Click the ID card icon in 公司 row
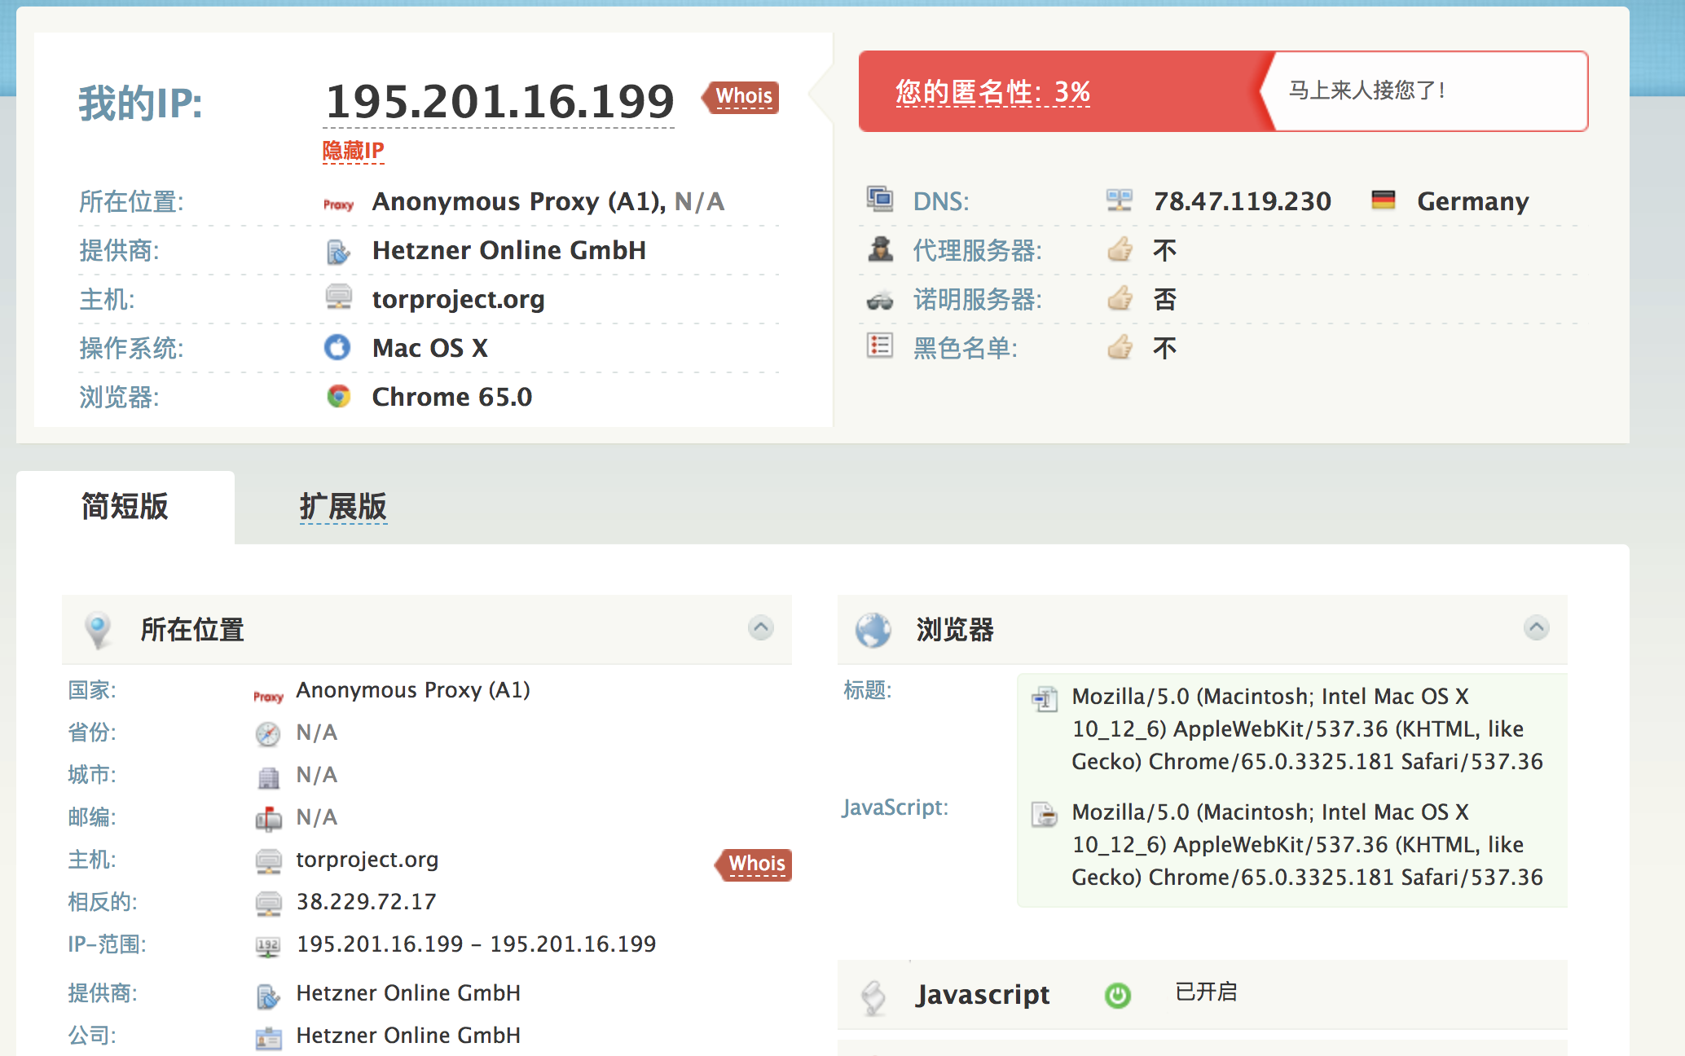The width and height of the screenshot is (1685, 1056). pos(268,1038)
